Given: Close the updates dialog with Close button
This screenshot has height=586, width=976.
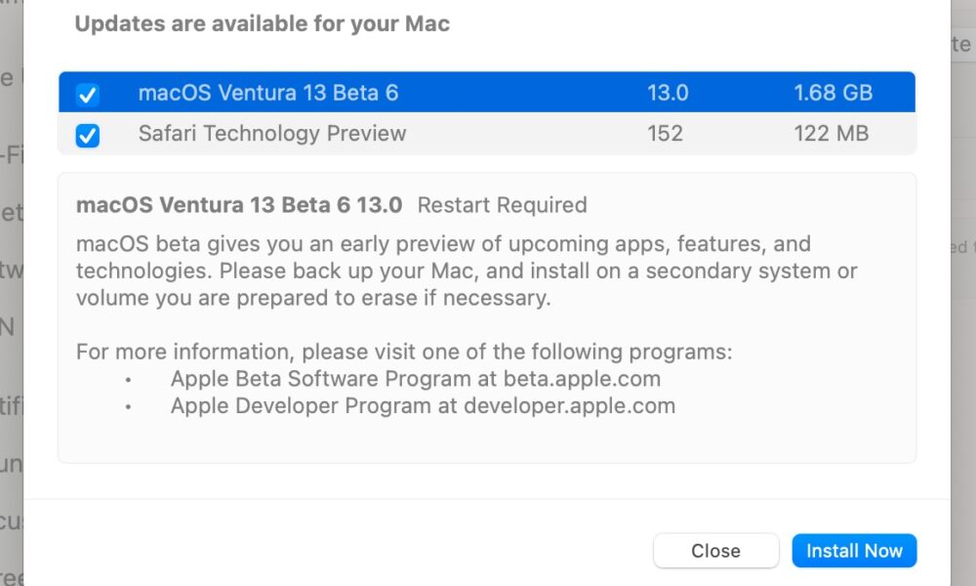Looking at the screenshot, I should [x=715, y=551].
